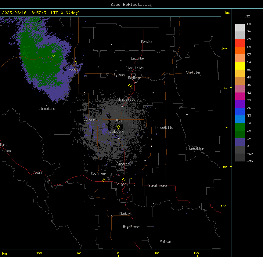Click the white plus marker north of Drumheller

[187, 114]
